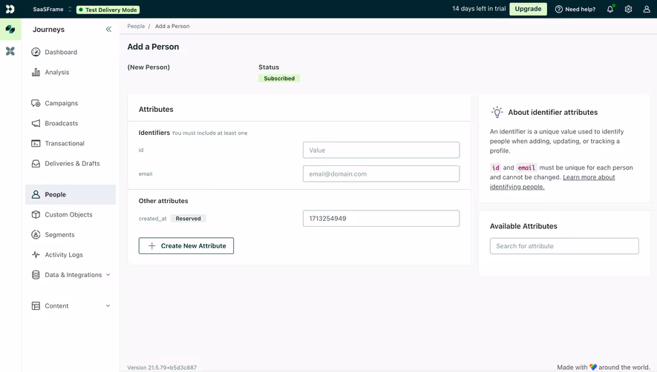The height and width of the screenshot is (372, 657).
Task: Open the user account icon
Action: click(x=647, y=9)
